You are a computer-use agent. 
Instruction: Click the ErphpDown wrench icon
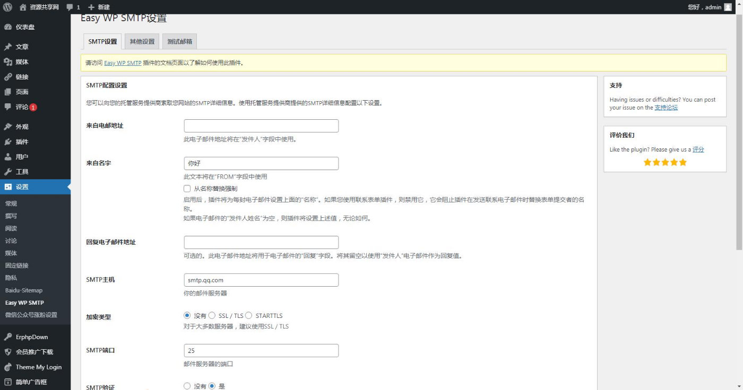click(x=8, y=337)
